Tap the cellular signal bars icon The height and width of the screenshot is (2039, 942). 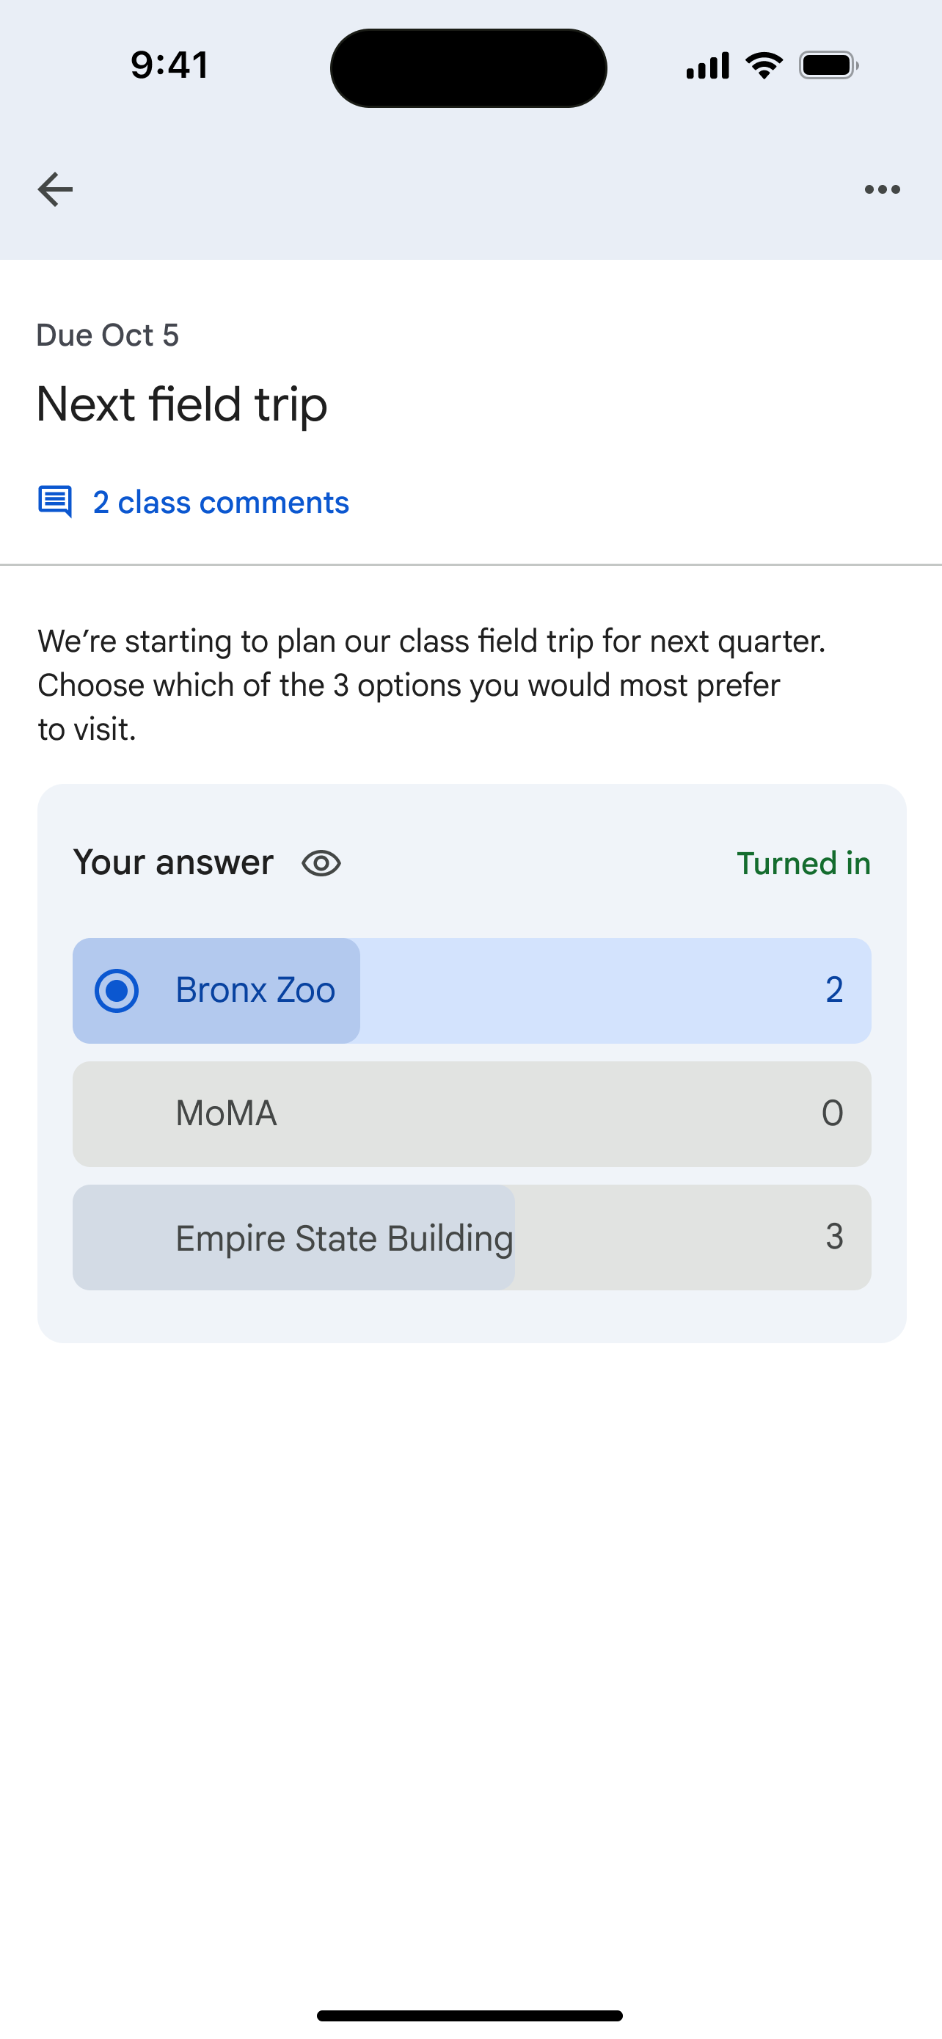tap(708, 66)
